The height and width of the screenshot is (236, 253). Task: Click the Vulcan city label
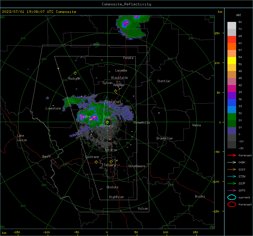click(143, 208)
